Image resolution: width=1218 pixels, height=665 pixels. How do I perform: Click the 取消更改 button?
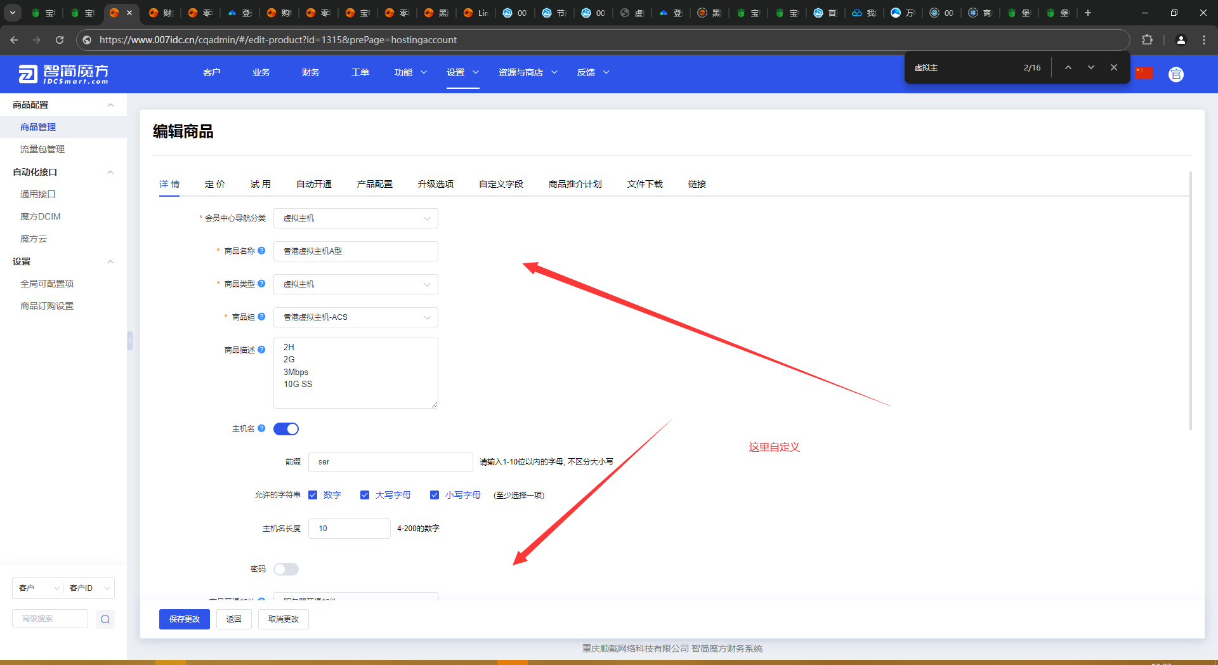coord(284,619)
